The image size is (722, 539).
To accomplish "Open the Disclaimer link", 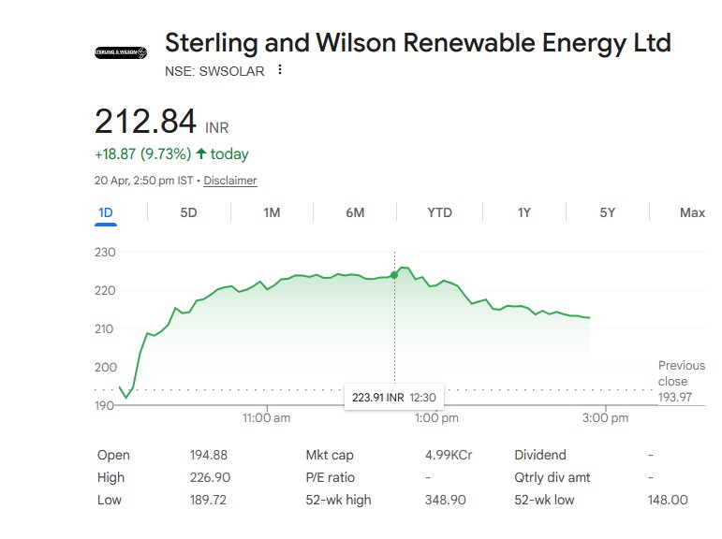I will 230,181.
